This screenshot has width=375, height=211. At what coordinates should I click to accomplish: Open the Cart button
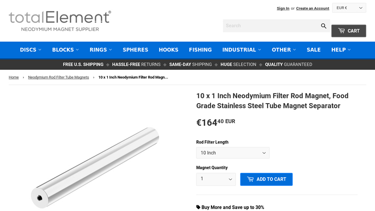[x=348, y=31]
